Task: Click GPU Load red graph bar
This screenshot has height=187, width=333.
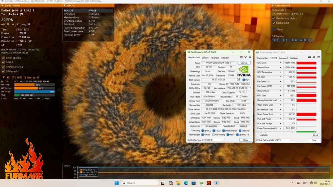Action: tap(306, 95)
